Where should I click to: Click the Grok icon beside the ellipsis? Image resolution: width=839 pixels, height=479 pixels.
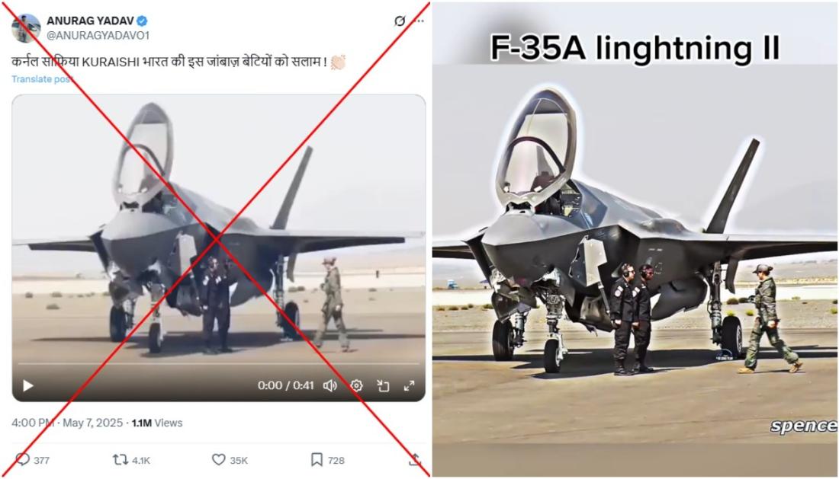399,21
